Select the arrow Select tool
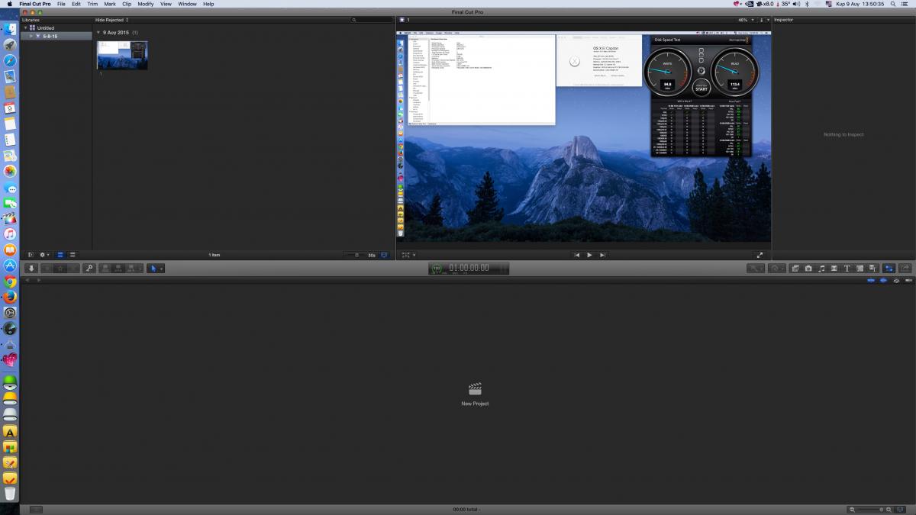This screenshot has height=515, width=916. coord(155,269)
